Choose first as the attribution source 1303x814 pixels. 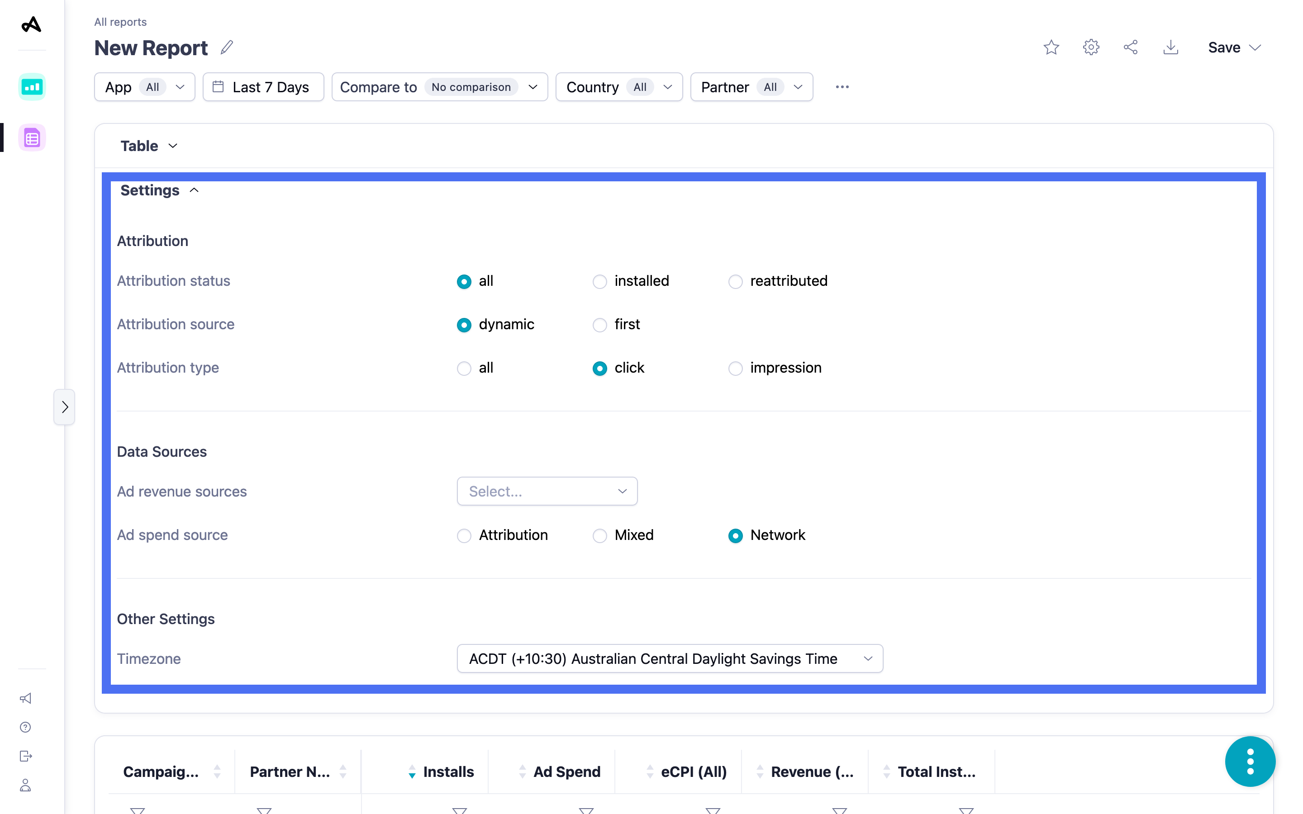(600, 325)
